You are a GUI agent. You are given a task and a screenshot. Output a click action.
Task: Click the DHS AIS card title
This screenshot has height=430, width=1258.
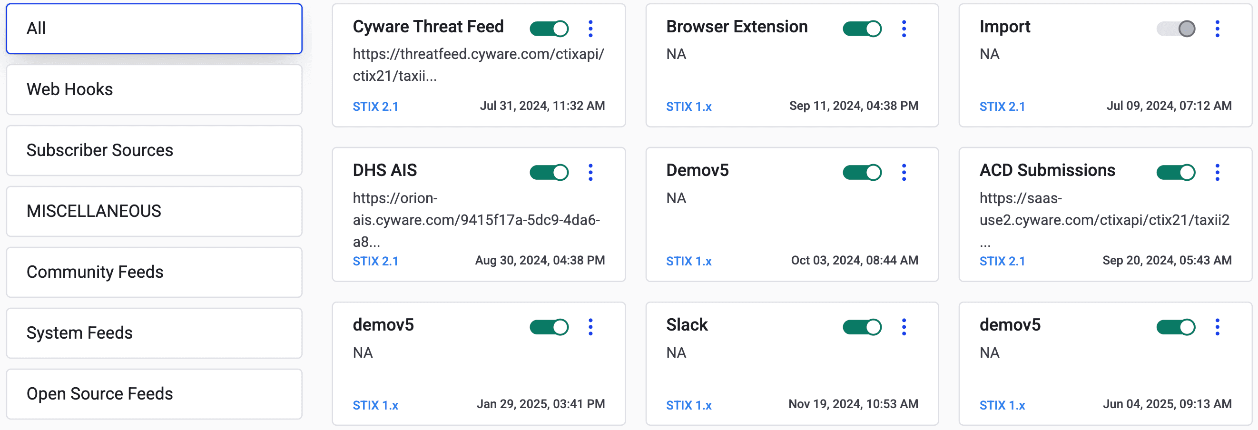tap(385, 170)
